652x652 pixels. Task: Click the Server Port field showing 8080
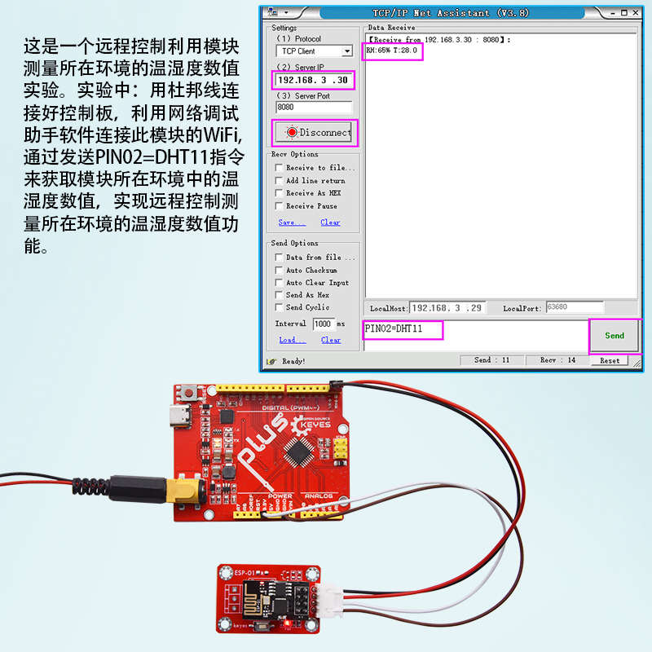(x=314, y=108)
